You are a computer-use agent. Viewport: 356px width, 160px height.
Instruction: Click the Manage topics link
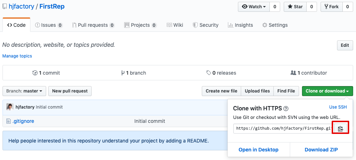pyautogui.click(x=17, y=56)
